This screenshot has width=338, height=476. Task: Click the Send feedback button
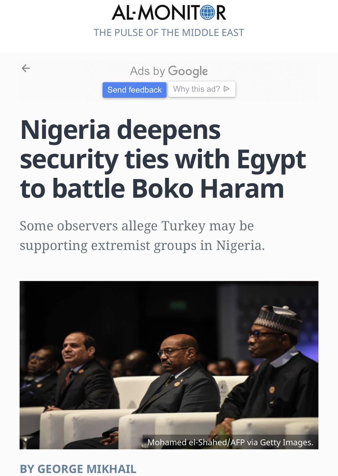pyautogui.click(x=134, y=90)
